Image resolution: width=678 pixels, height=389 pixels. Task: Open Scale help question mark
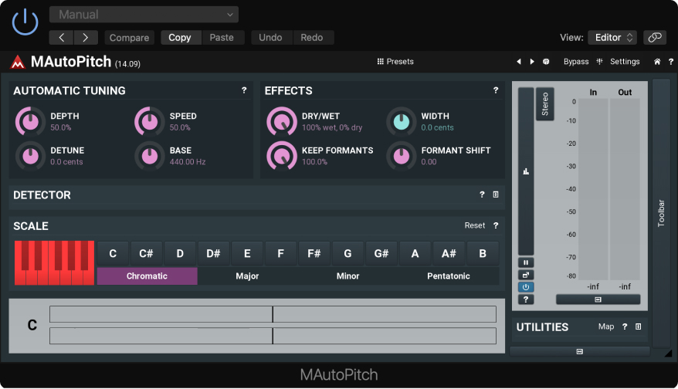click(x=496, y=225)
